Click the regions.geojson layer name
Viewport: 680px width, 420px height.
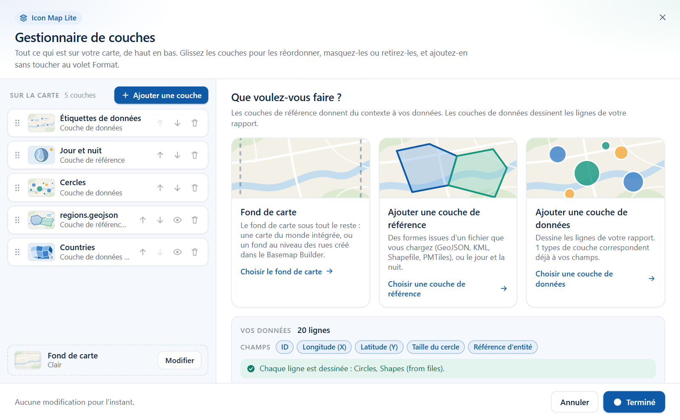pyautogui.click(x=89, y=215)
